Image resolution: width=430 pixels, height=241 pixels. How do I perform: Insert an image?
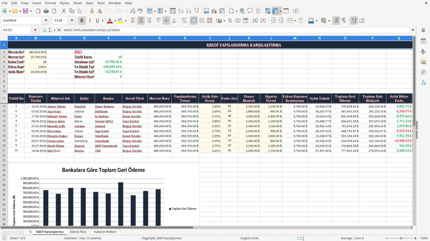coord(206,11)
